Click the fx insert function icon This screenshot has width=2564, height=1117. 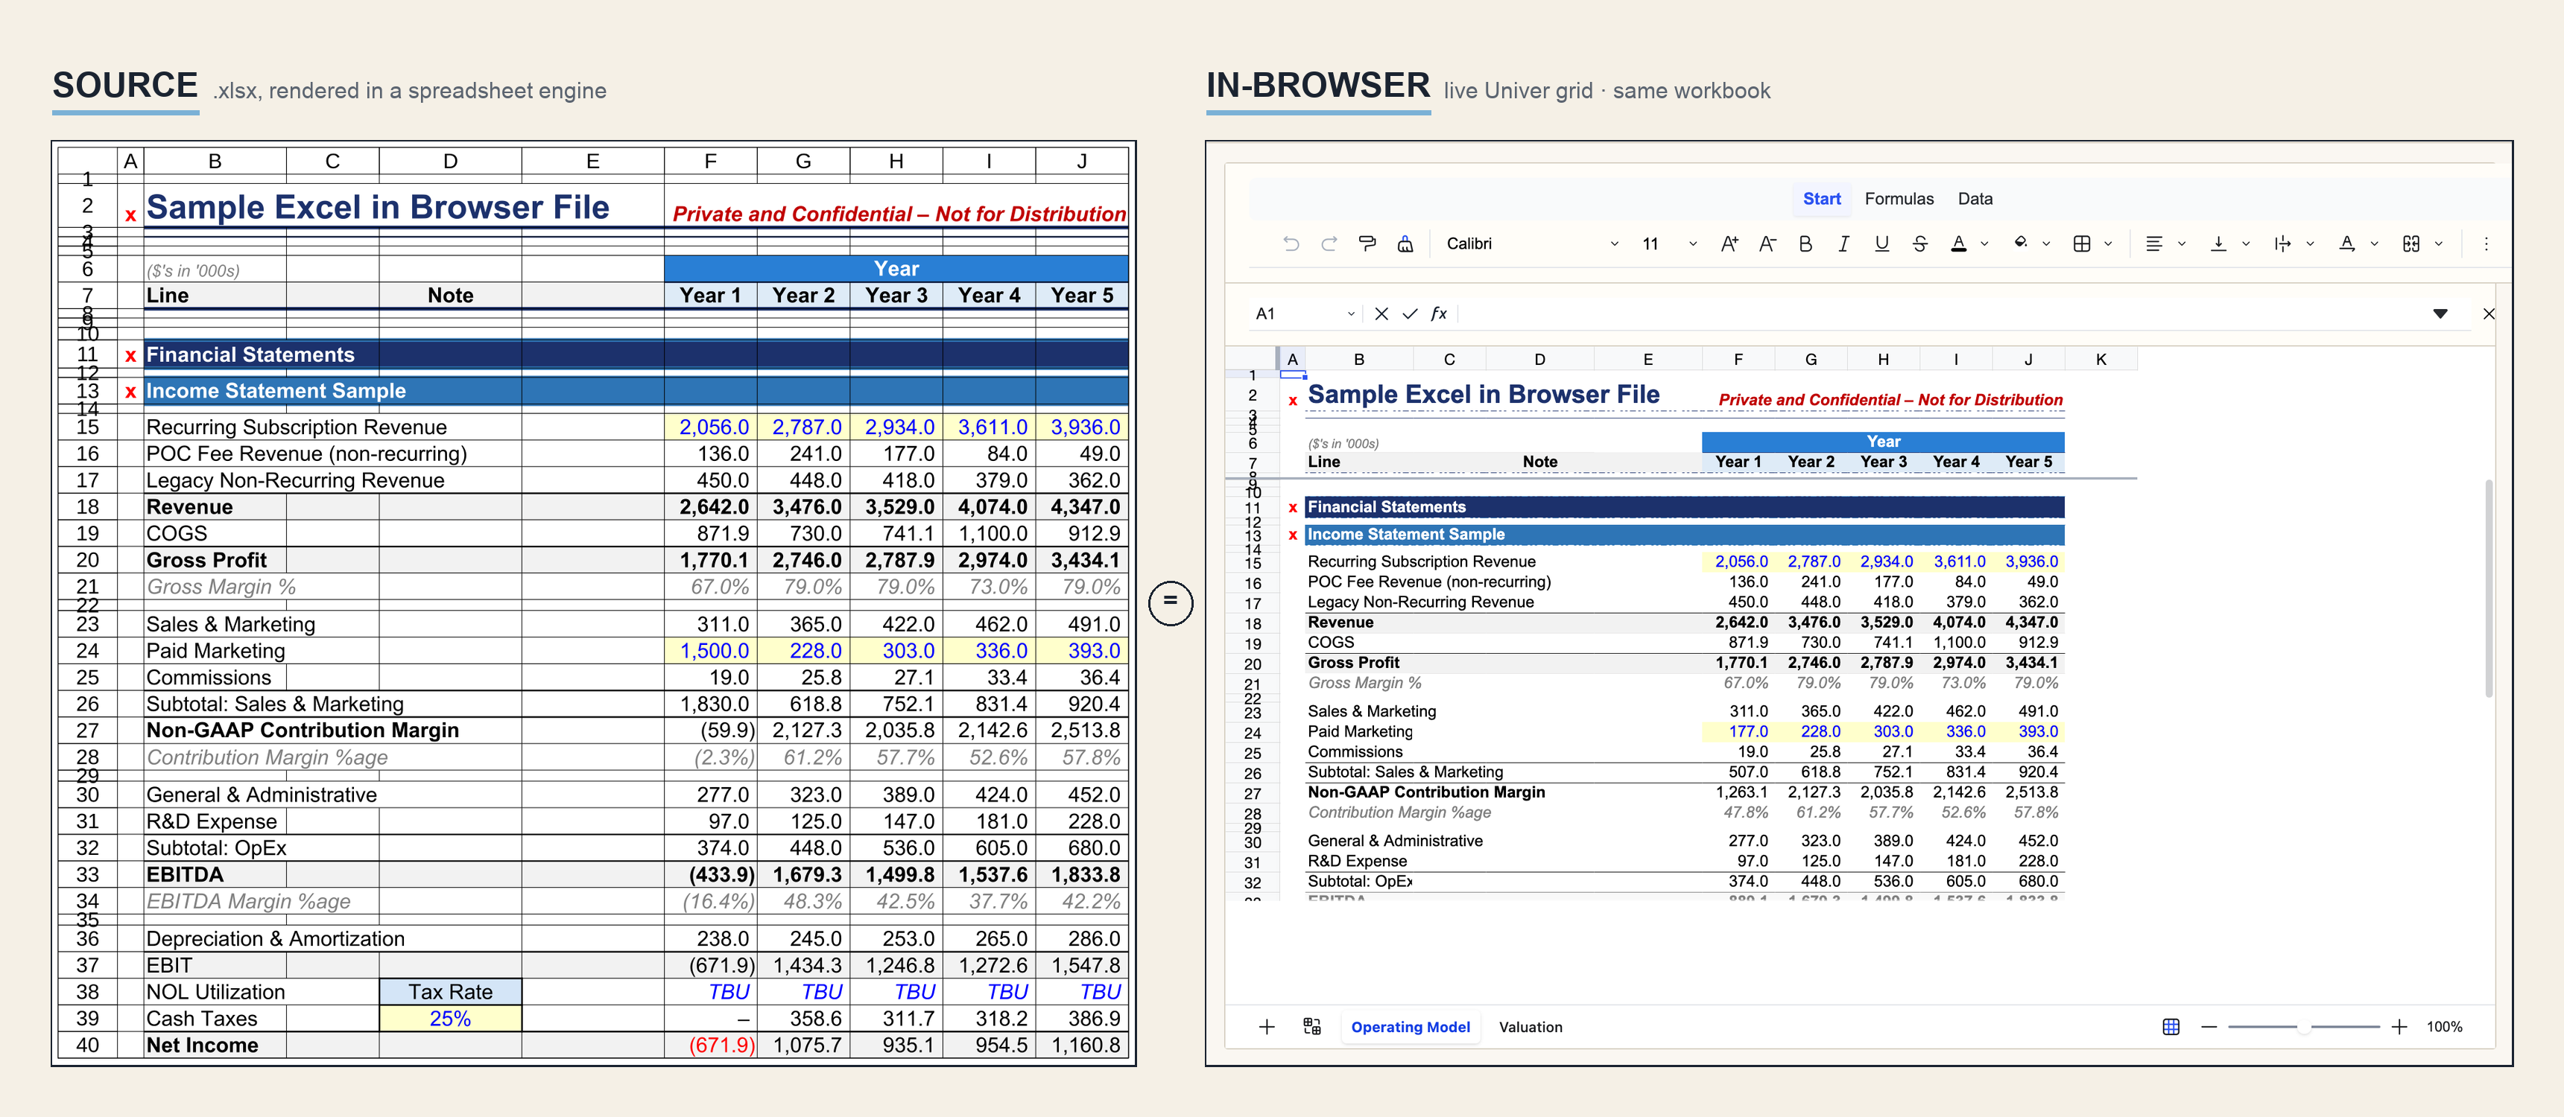coord(1438,314)
